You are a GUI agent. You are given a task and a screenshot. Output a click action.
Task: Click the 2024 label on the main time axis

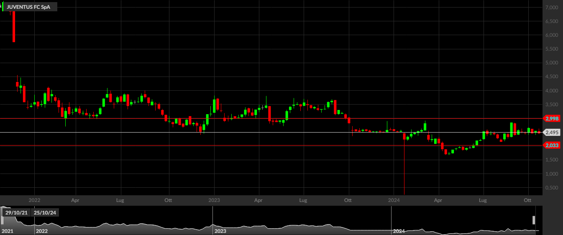pos(394,200)
